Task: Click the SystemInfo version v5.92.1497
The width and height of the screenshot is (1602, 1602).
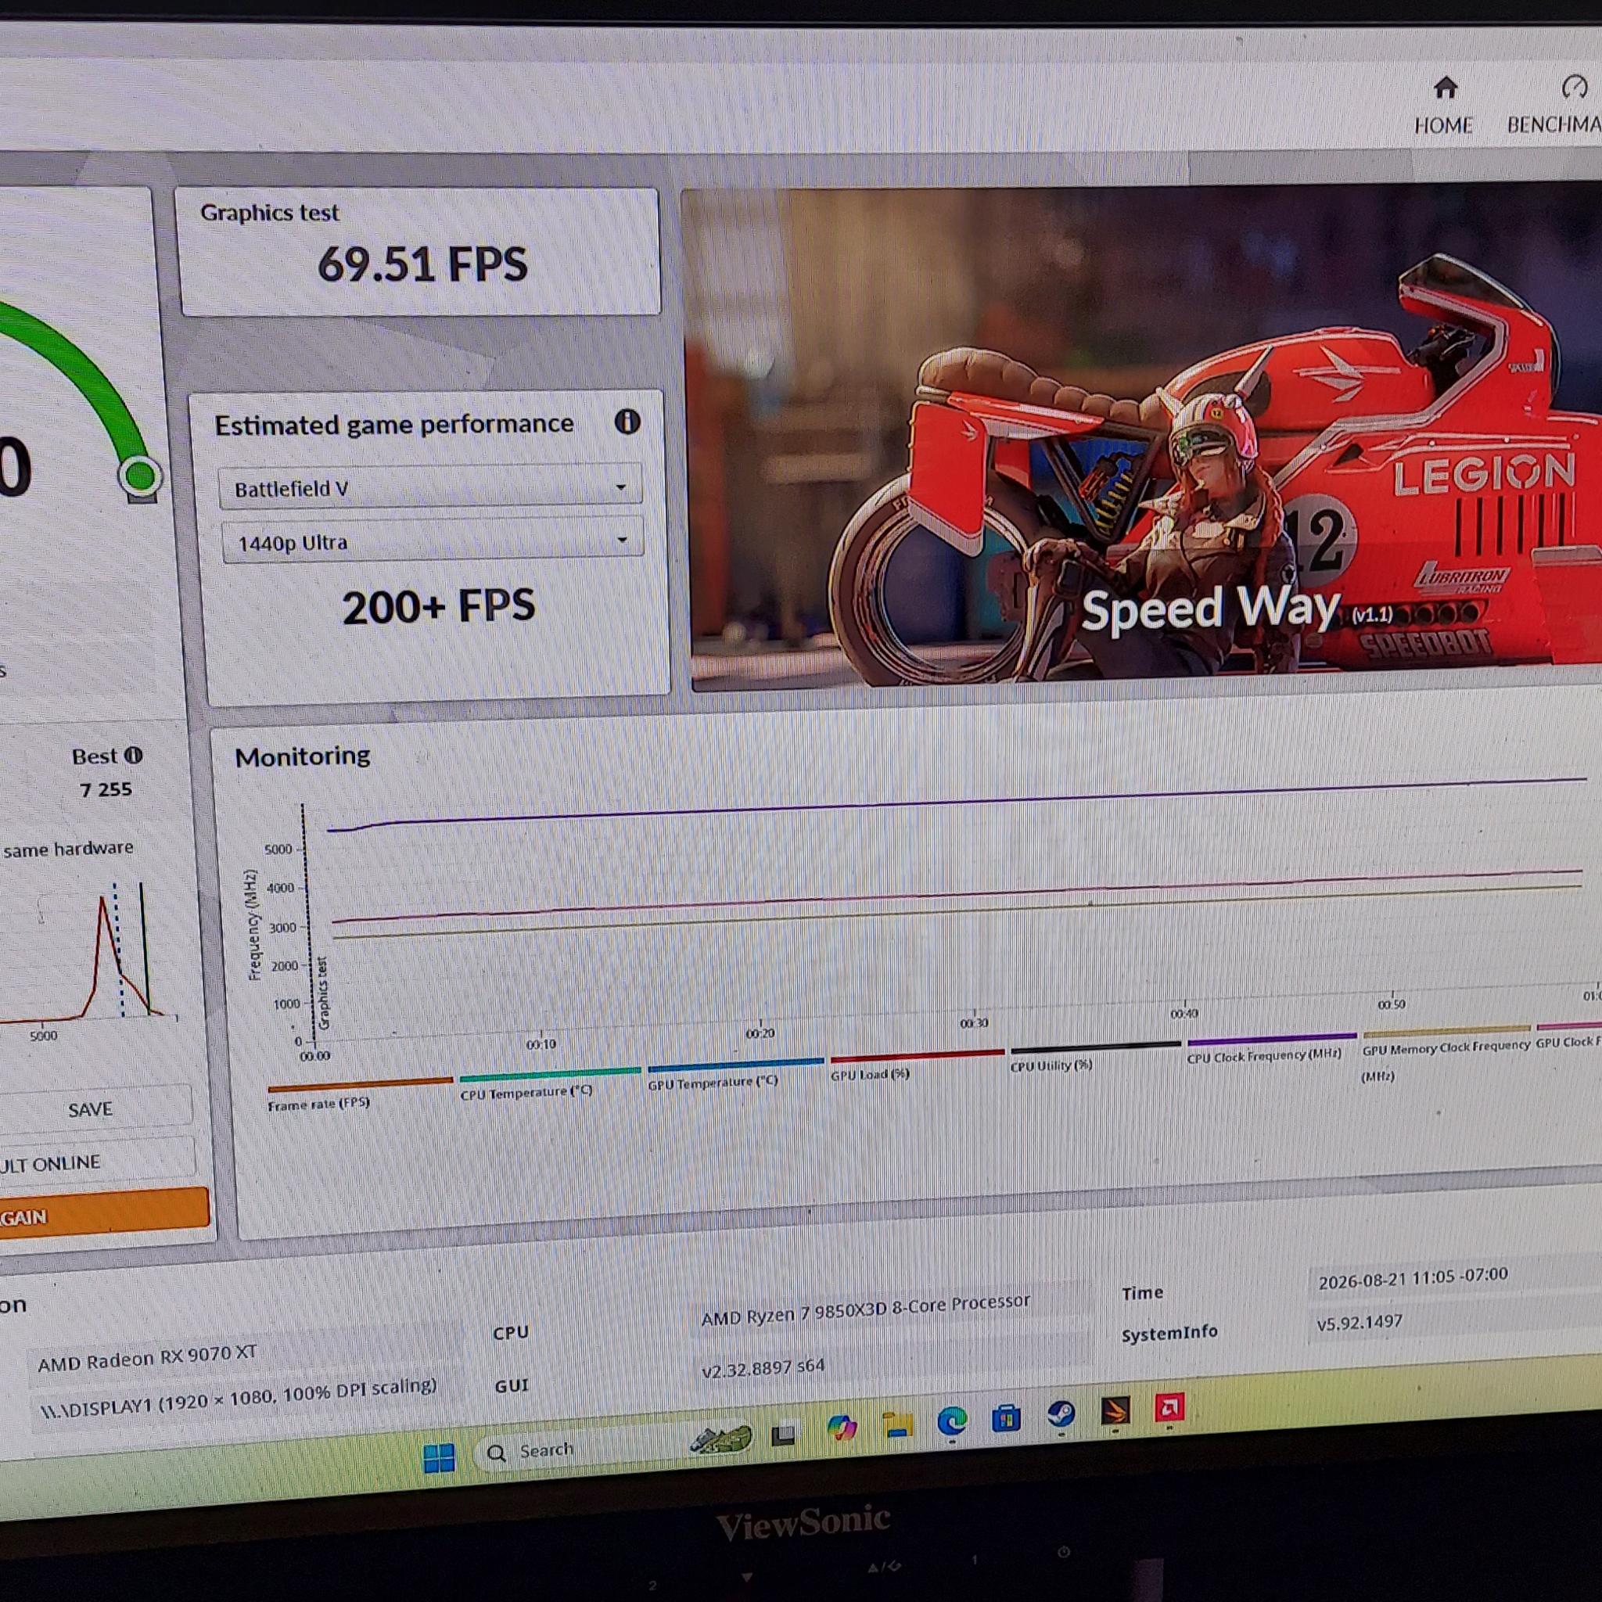Action: 1360,1323
